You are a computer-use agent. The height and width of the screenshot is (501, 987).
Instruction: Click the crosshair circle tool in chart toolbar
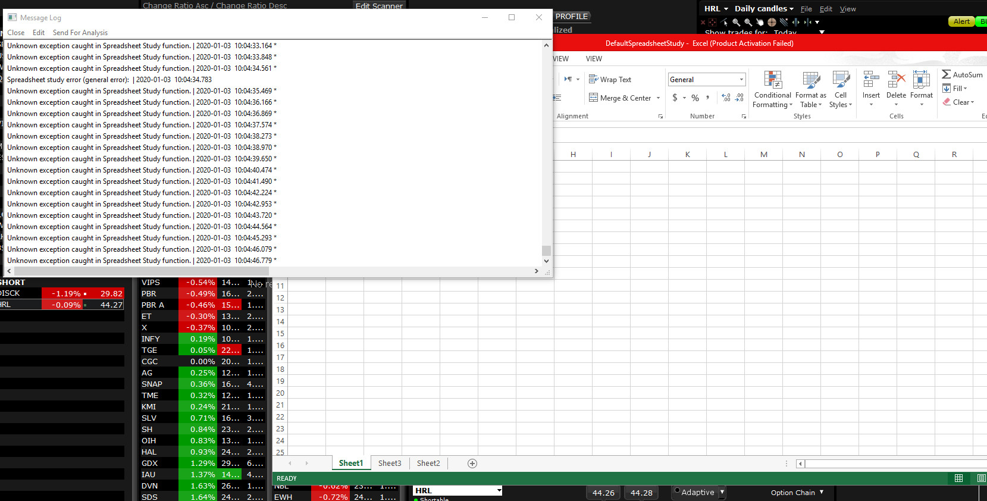(x=772, y=22)
